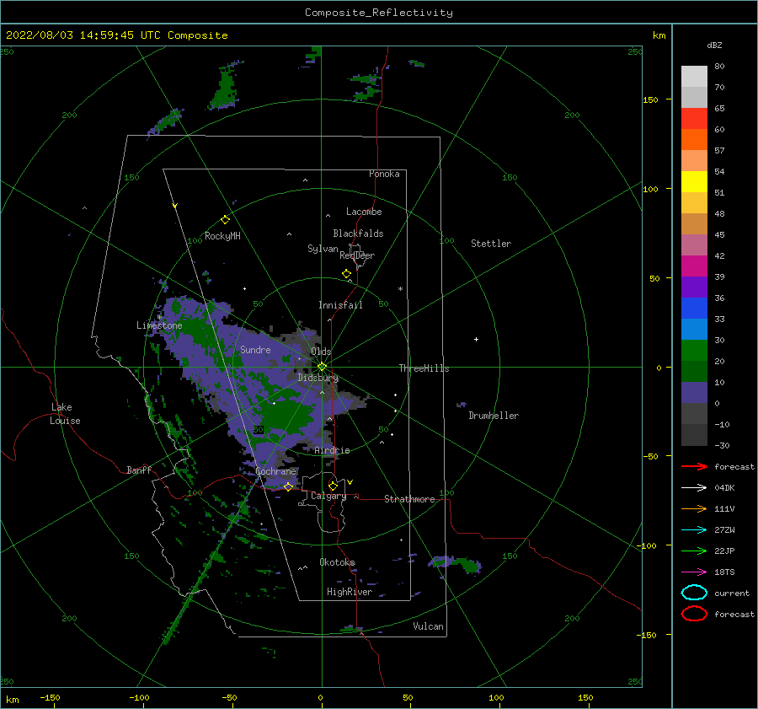The height and width of the screenshot is (709, 758).
Task: Click the Banff town label
Action: click(x=139, y=470)
